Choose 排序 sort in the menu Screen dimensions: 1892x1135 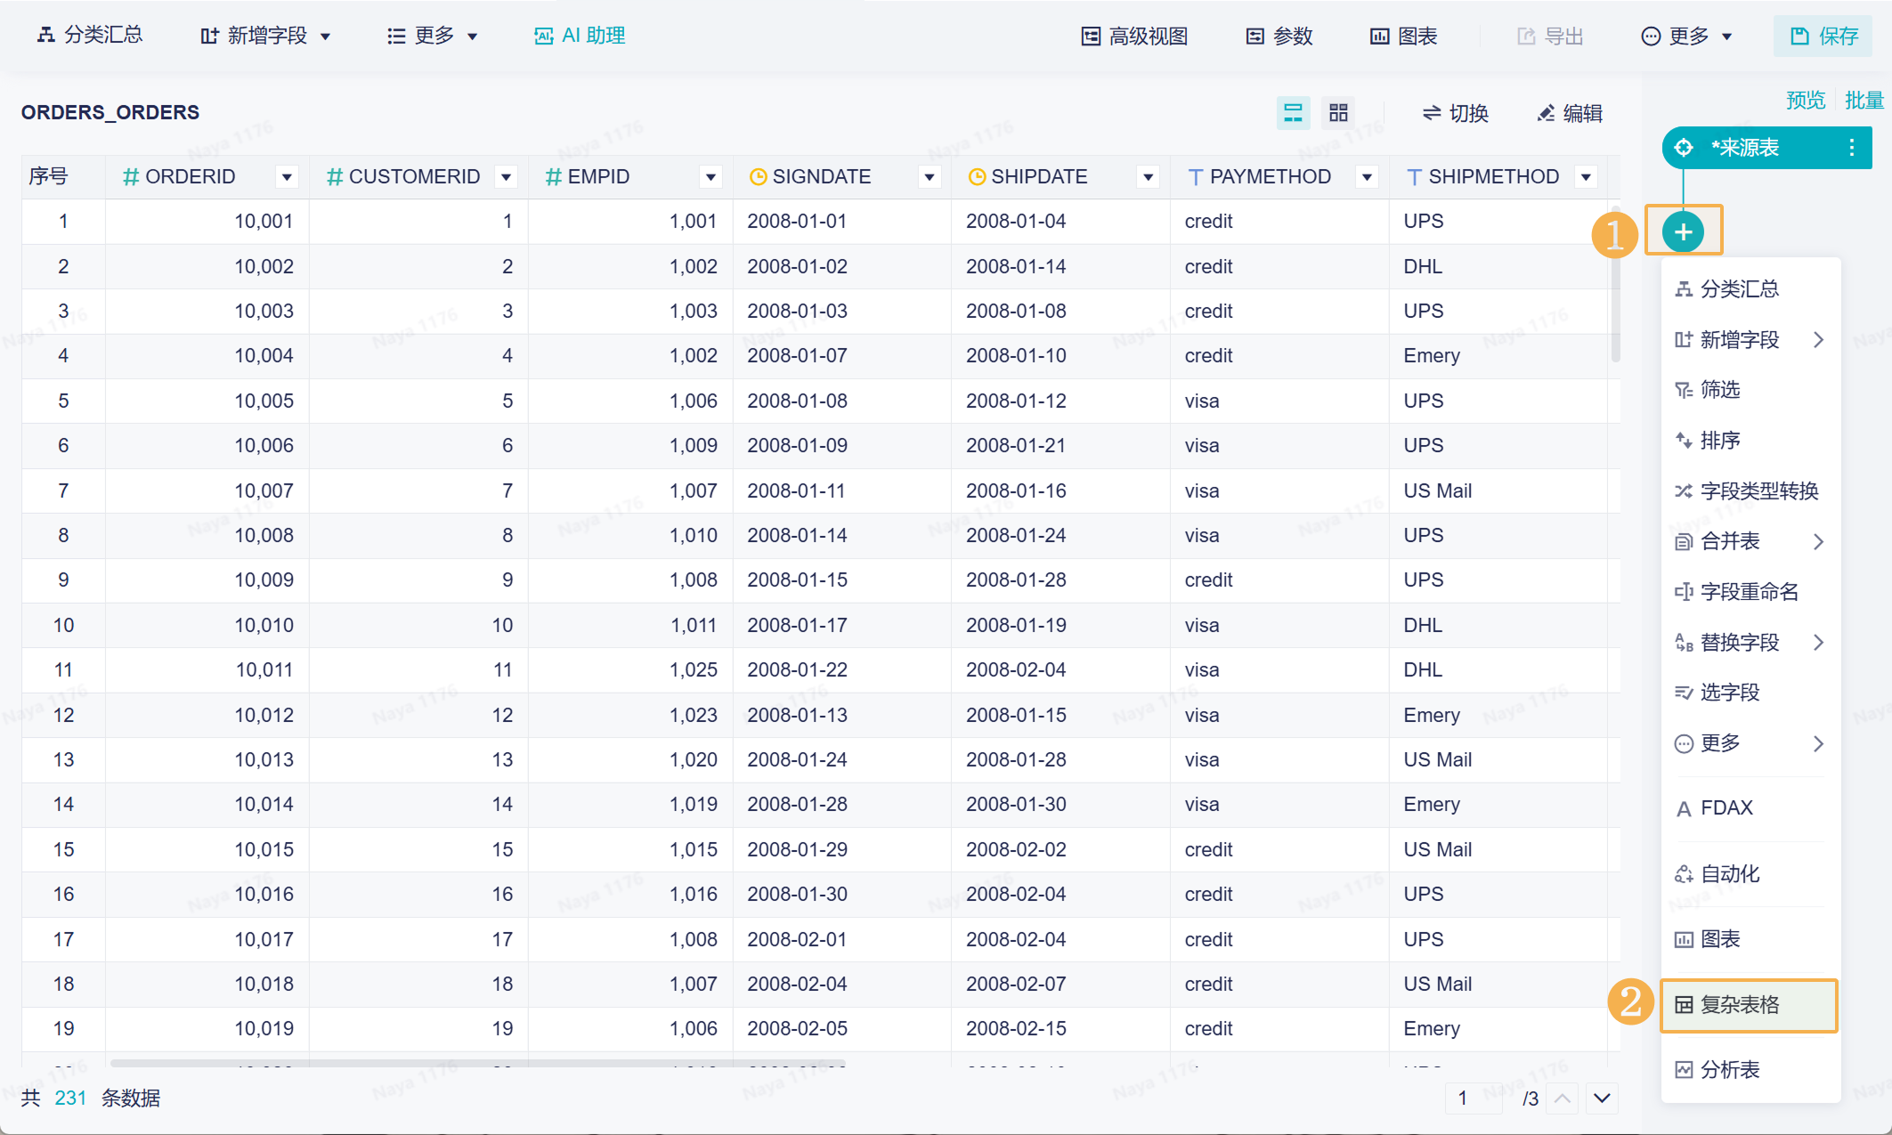[1750, 441]
